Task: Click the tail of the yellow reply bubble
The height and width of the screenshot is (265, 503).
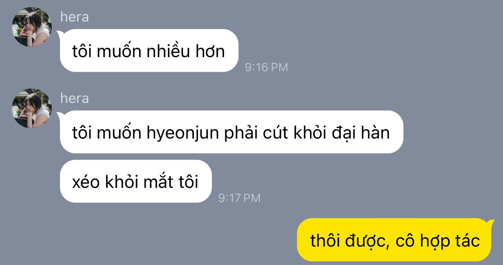Action: 491,223
